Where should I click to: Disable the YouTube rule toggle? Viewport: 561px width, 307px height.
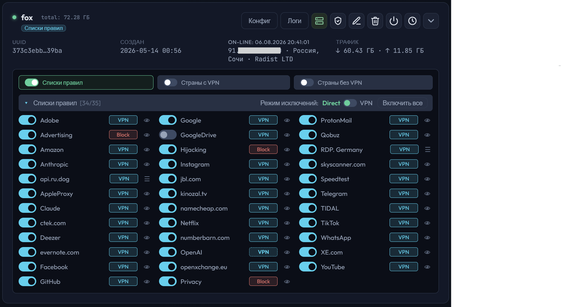coord(308,267)
